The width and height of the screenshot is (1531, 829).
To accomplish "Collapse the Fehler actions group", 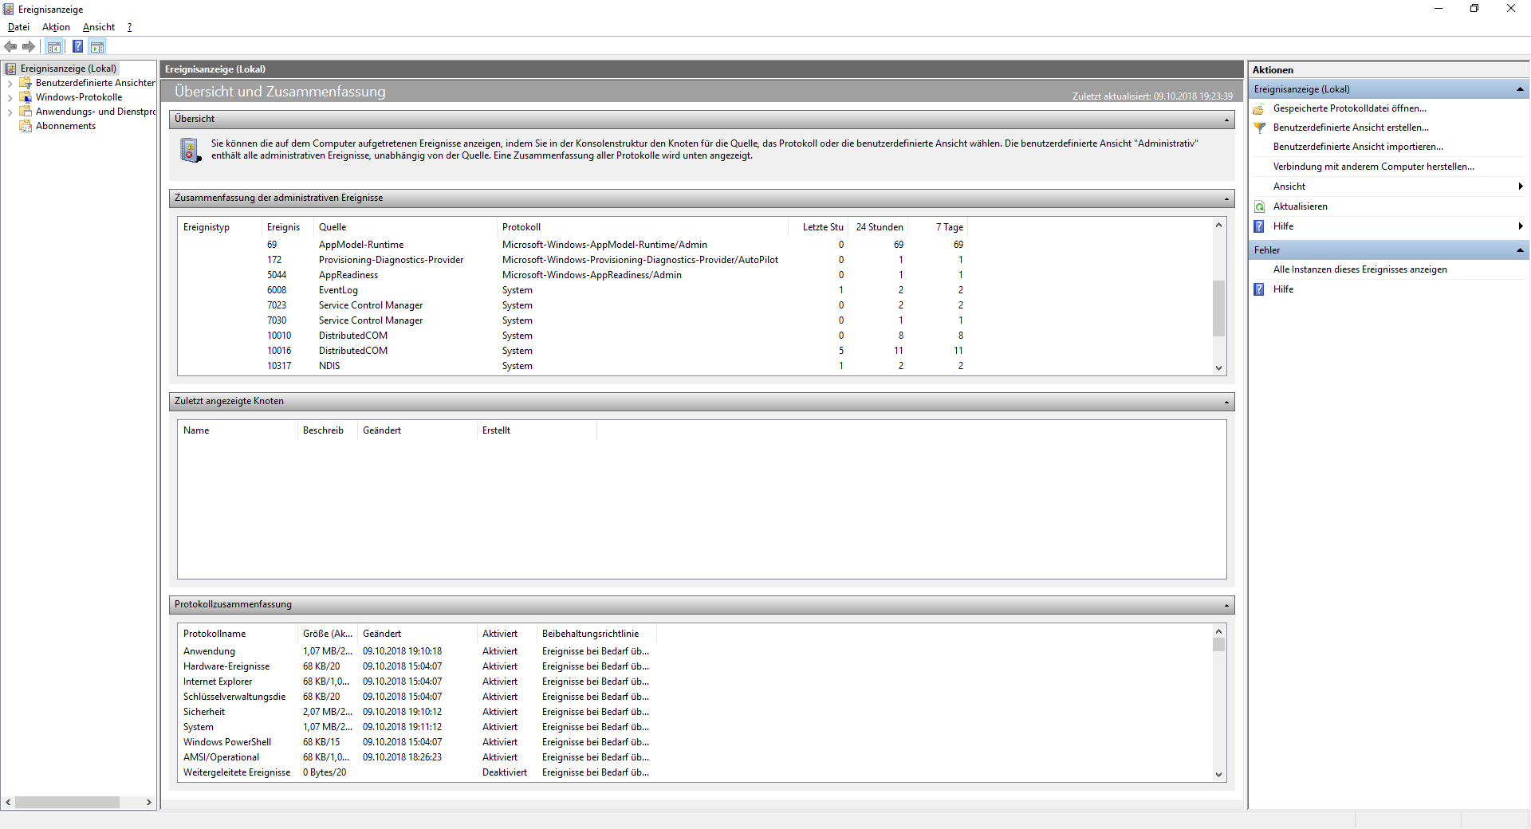I will click(x=1520, y=250).
